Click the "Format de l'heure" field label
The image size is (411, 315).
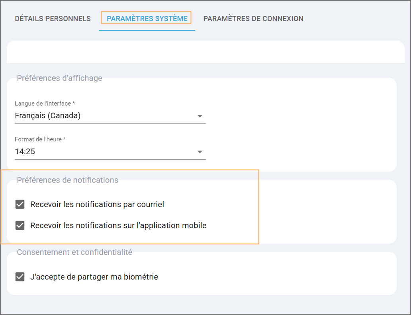tap(40, 139)
